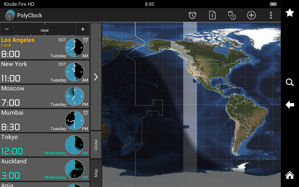Viewport: 299px width, 187px height.
Task: Toggle the Los Angeles alarm icon
Action: (x=85, y=40)
